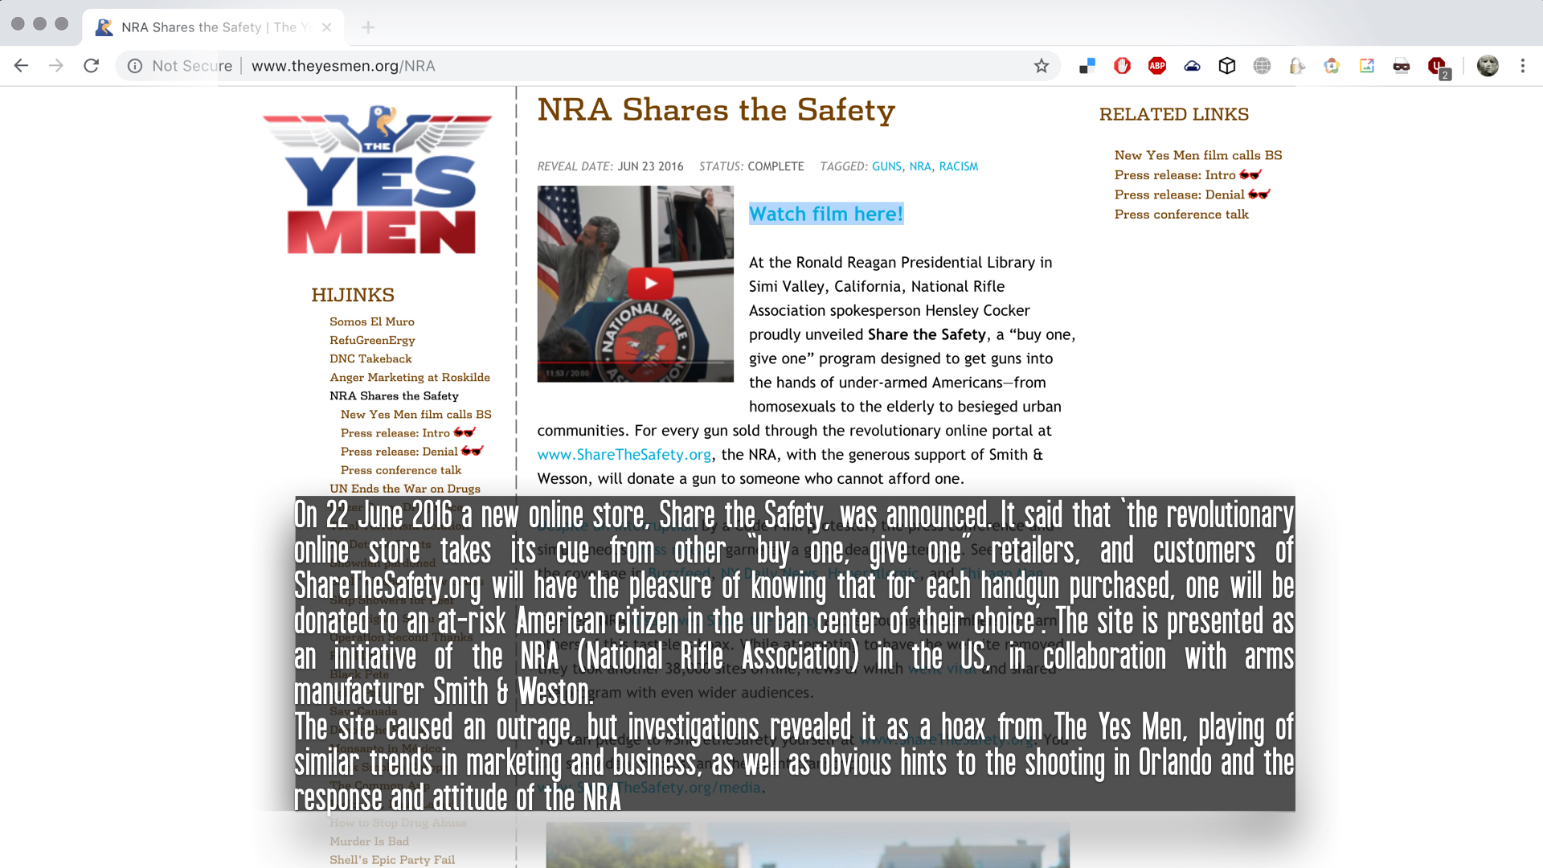Open sidebar Press release: Denial
1543x868 pixels.
(411, 451)
